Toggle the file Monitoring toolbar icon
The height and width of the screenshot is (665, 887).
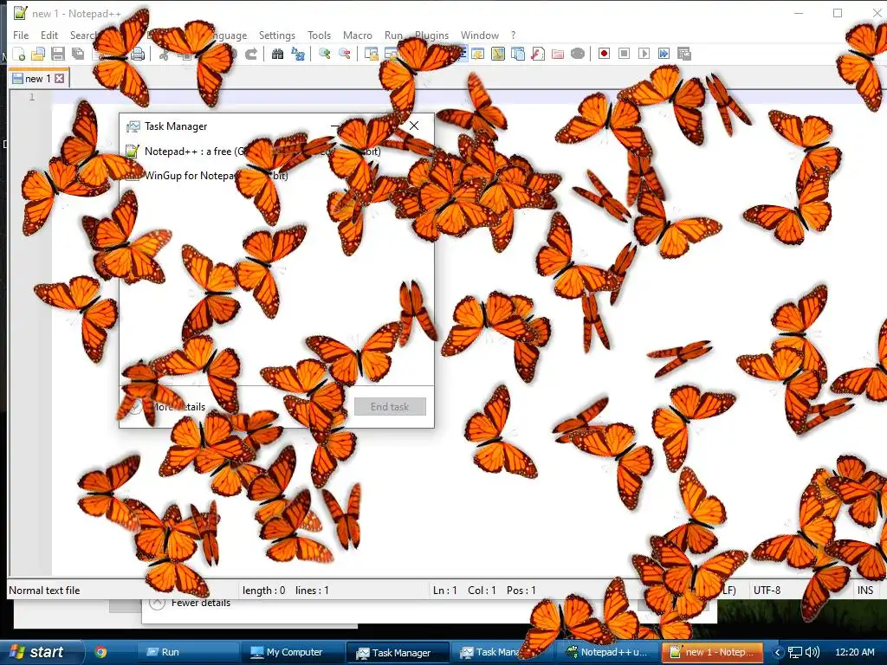[x=578, y=54]
